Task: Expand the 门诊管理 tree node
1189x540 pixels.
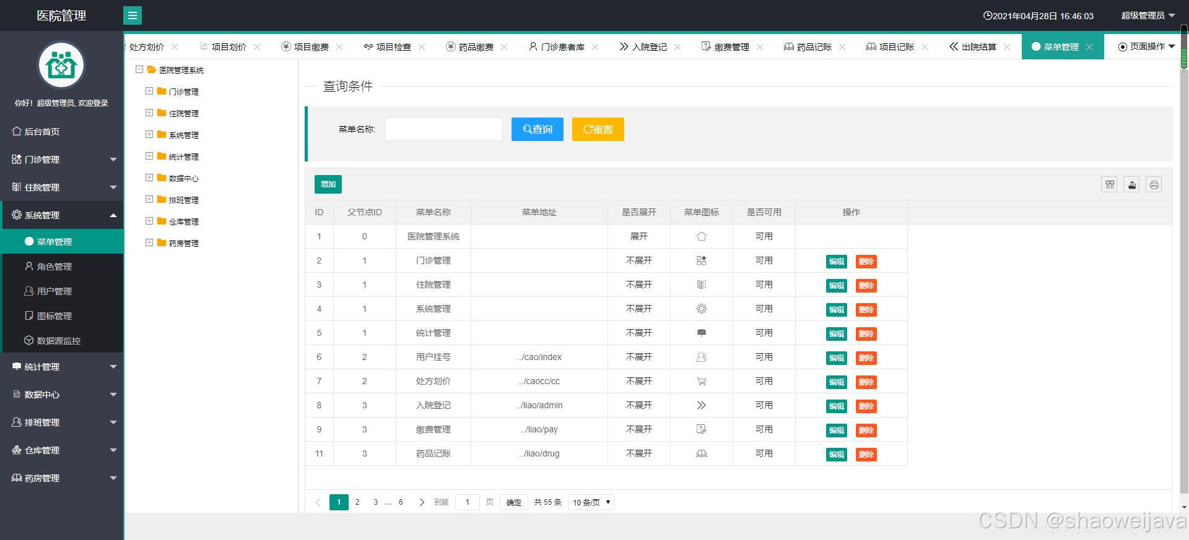Action: [x=149, y=91]
